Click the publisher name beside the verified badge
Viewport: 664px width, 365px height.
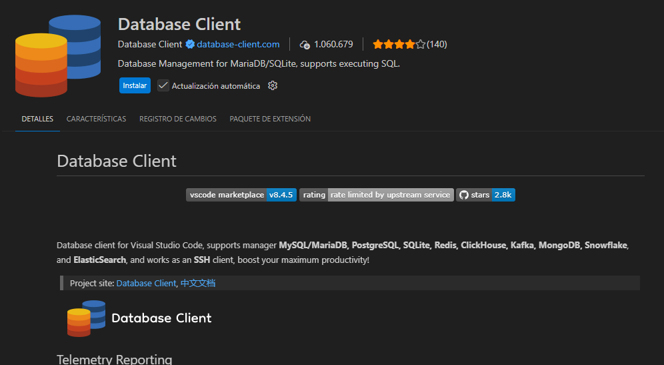click(x=149, y=45)
